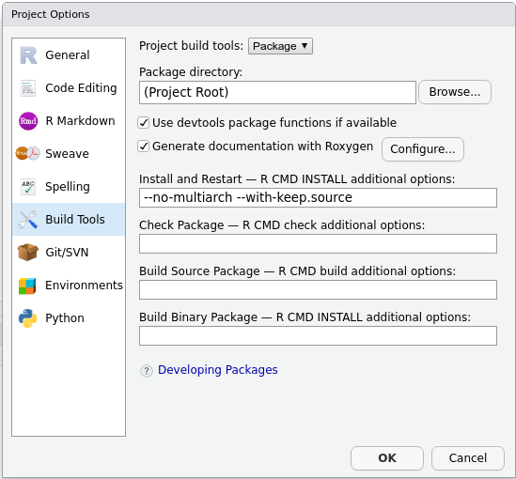Image resolution: width=516 pixels, height=479 pixels.
Task: Click the Build Source Package options field
Action: click(x=318, y=289)
